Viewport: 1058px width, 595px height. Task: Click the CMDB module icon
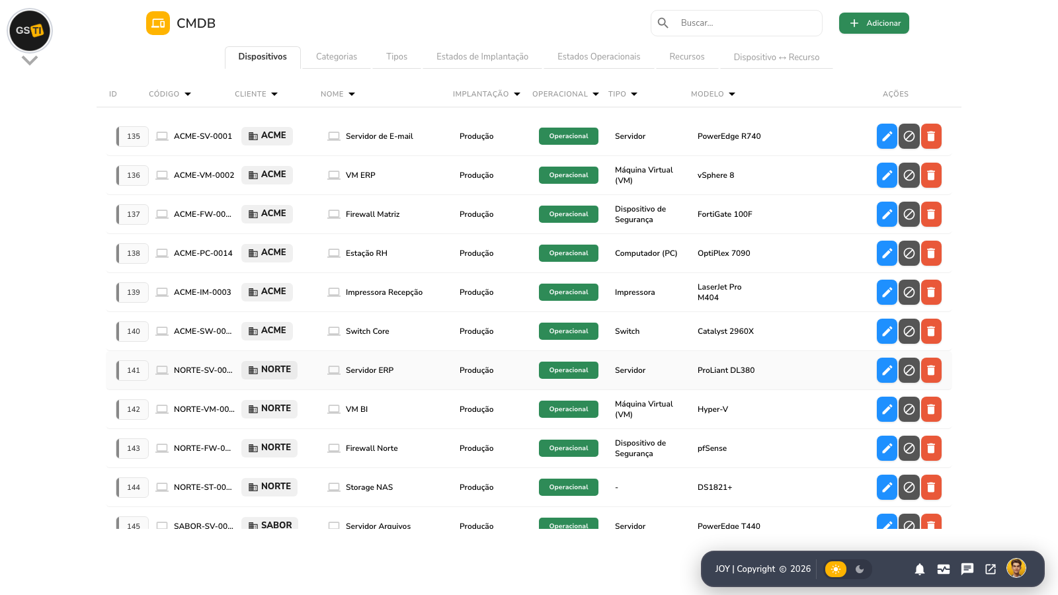158,23
